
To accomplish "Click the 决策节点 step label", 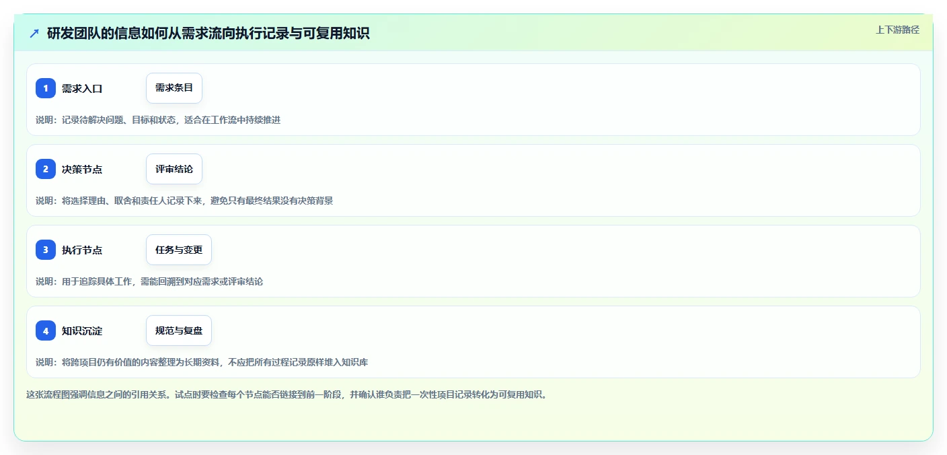I will tap(82, 169).
